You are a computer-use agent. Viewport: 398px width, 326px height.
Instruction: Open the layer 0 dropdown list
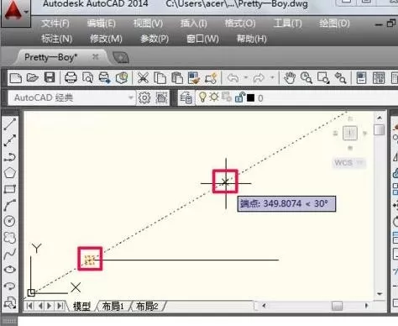click(x=296, y=97)
